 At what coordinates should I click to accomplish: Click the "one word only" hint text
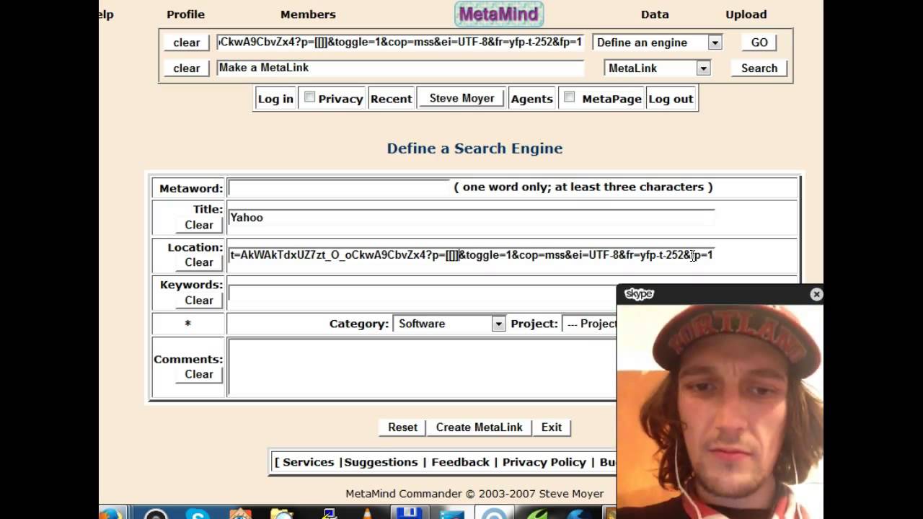coord(583,187)
